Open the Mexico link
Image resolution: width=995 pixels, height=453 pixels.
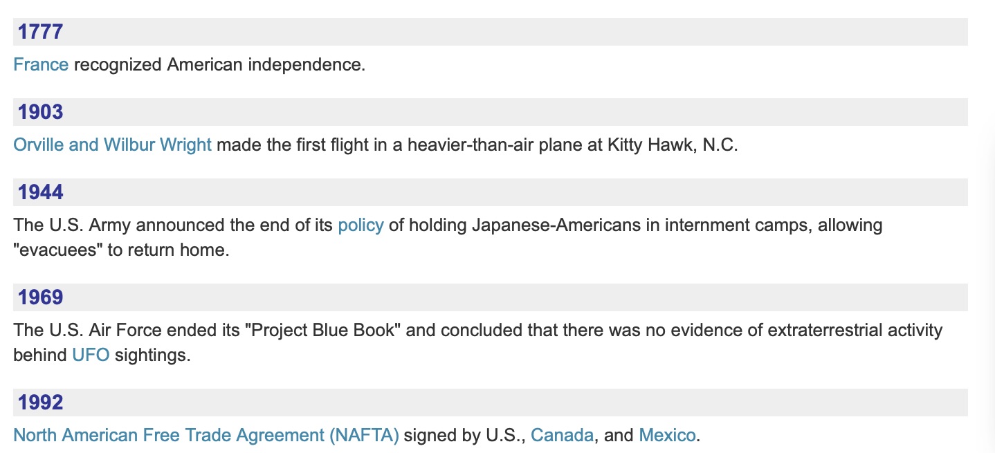(x=667, y=436)
